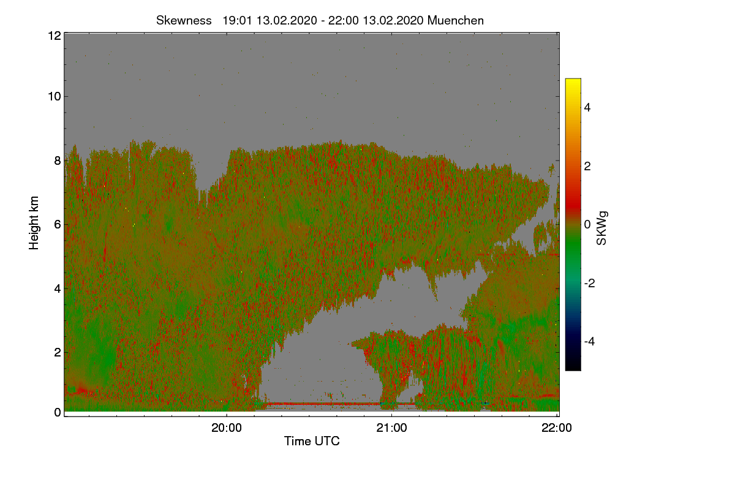
Task: Click the 20:00 time axis label
Action: coord(227,428)
